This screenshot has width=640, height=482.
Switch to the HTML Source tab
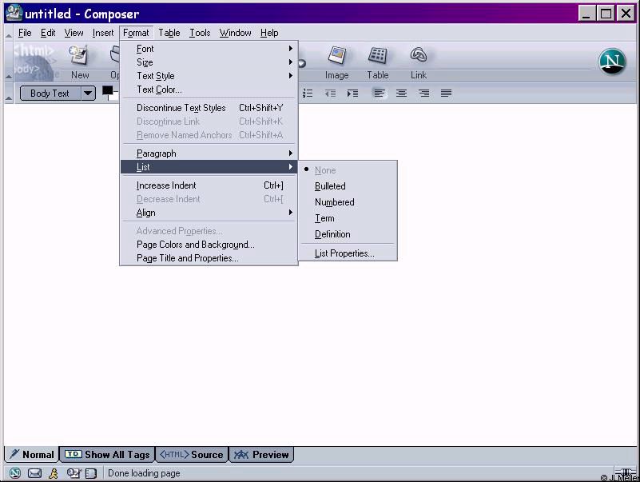[x=192, y=454]
